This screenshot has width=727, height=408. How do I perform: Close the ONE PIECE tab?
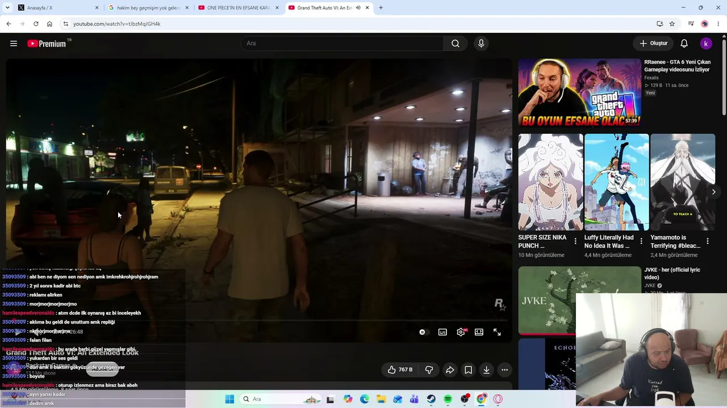coord(277,8)
